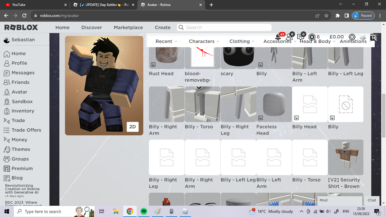Select the [V2] Security Shirt - Brown thumbnail

click(x=346, y=157)
